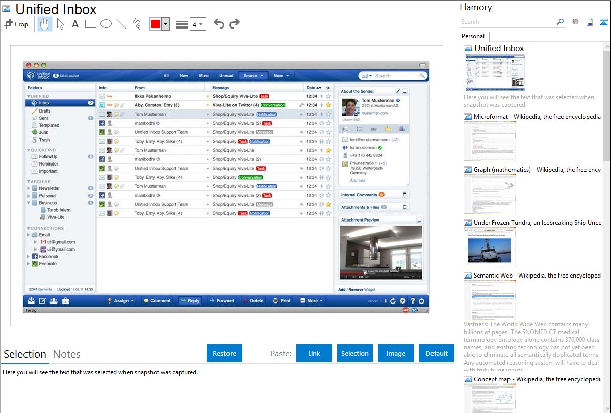This screenshot has height=413, width=611.
Task: Undo the last annotation
Action: coord(219,24)
